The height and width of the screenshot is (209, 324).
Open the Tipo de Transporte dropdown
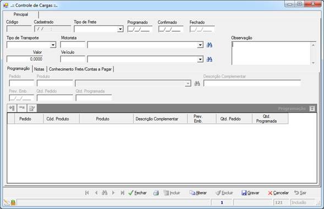click(x=53, y=45)
